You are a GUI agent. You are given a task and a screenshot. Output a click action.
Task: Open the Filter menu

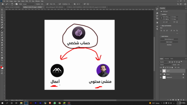coord(27,1)
